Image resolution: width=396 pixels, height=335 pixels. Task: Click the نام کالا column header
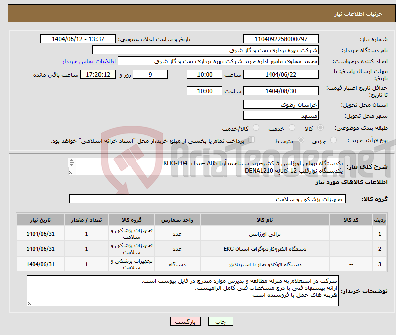[x=264, y=220]
